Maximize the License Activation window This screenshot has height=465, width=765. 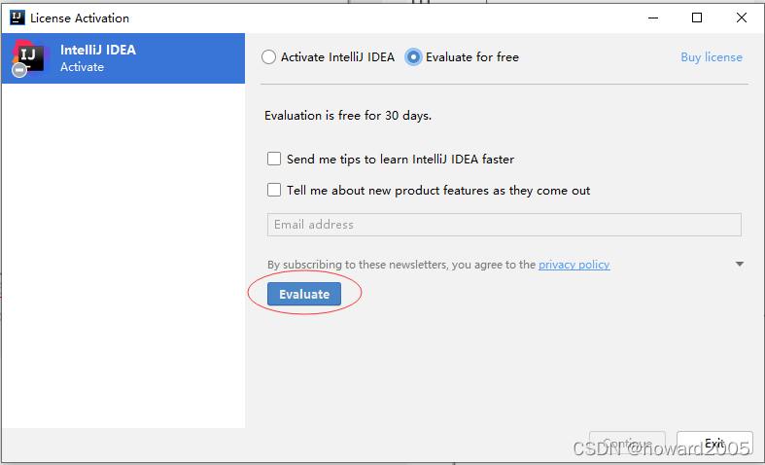pos(697,18)
